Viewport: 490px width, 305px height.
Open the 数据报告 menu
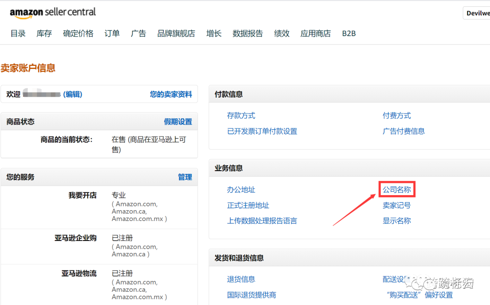pos(248,34)
